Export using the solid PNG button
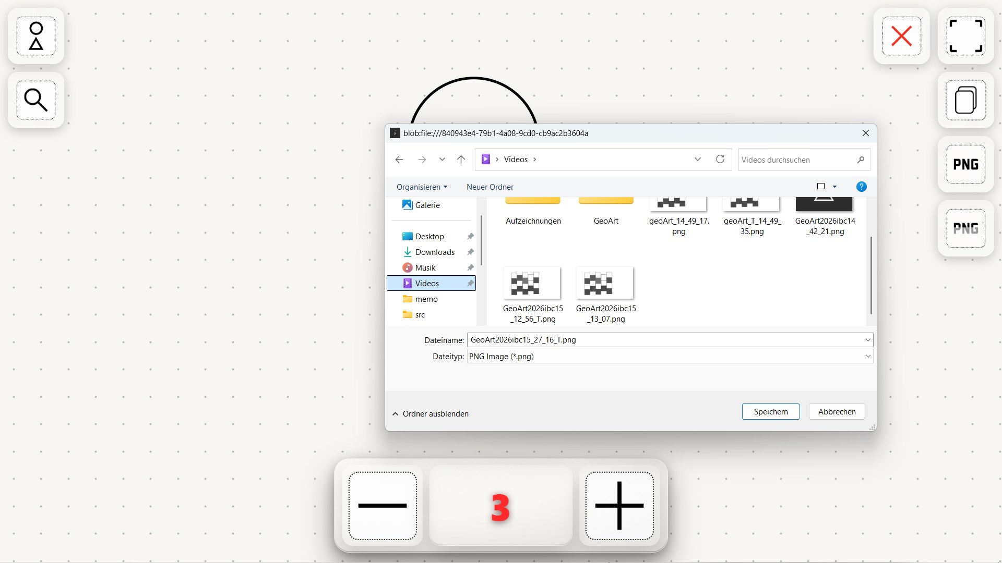Screen dimensions: 1002x563 965,164
